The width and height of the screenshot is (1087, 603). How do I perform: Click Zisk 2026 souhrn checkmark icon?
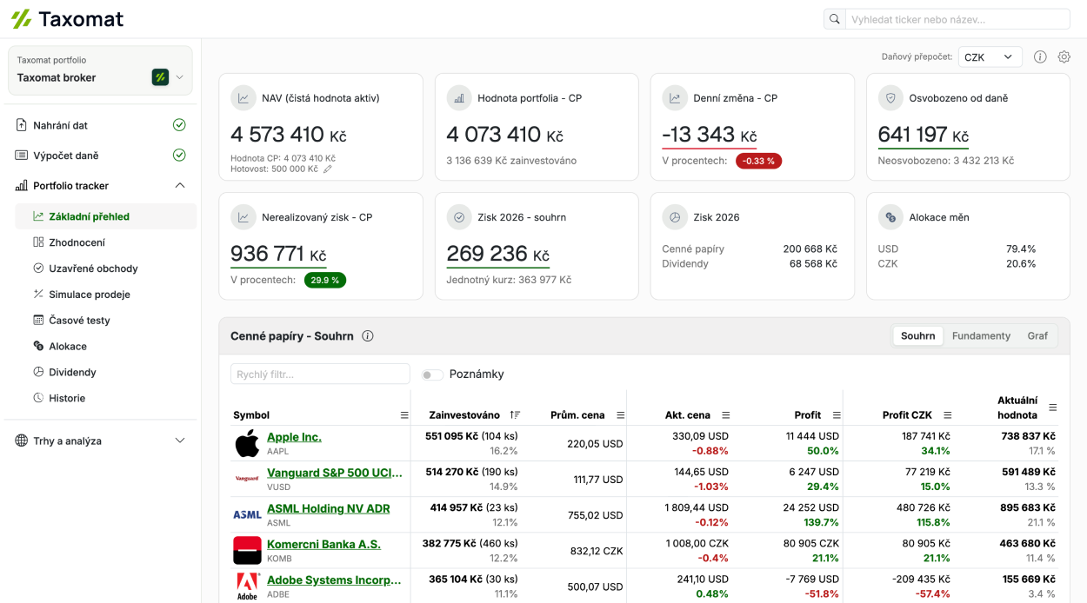tap(459, 217)
